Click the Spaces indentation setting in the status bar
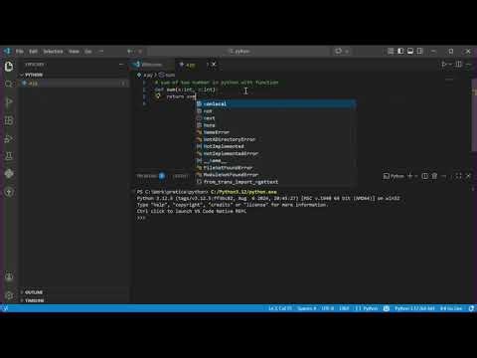Screen dimensions: 477x358 [x=307, y=308]
